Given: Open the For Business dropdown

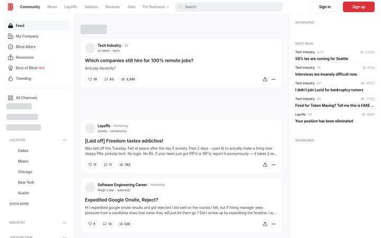Looking at the screenshot, I should click(156, 7).
